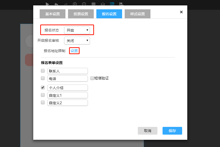220x147 pixels.
Task: Close the settings dialog with X
Action: [181, 12]
